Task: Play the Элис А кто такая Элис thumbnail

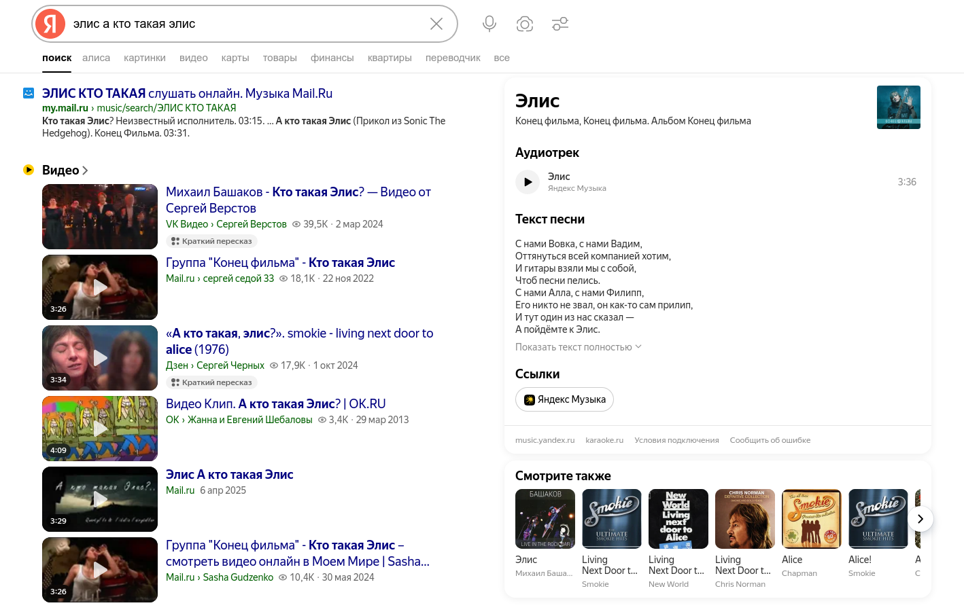Action: point(100,499)
